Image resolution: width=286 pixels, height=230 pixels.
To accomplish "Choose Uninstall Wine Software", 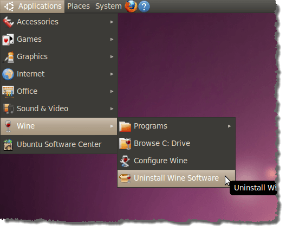I will tap(176, 178).
